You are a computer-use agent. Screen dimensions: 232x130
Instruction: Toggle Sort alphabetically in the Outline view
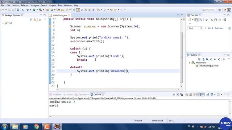click(203, 59)
